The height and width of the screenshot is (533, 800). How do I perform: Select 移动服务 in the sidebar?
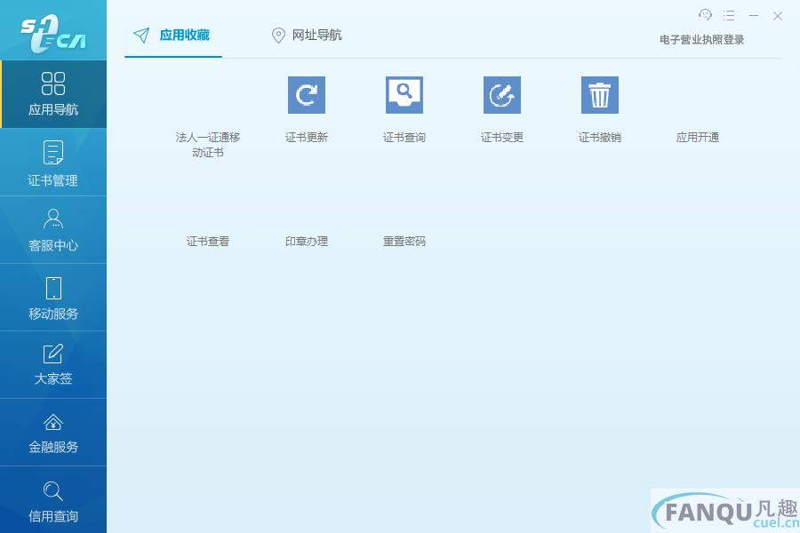coord(53,298)
